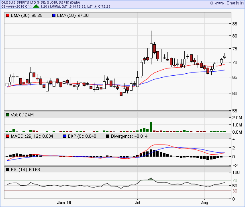Click the Jul x-axis label
Image resolution: width=245 pixels, height=207 pixels.
[138, 203]
